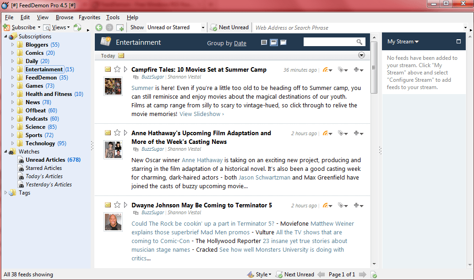474x280 pixels.
Task: Open plus share menu on Dwayne Johnson article
Action: pyautogui.click(x=359, y=206)
